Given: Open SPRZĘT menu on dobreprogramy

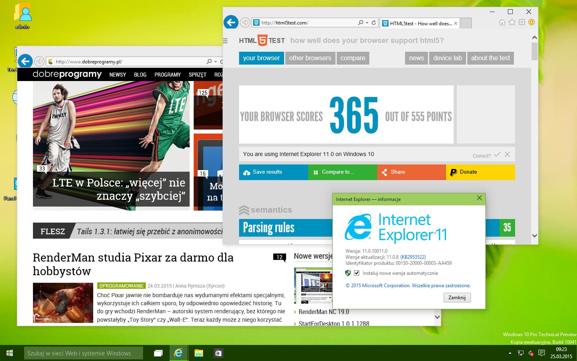Looking at the screenshot, I should coord(198,75).
